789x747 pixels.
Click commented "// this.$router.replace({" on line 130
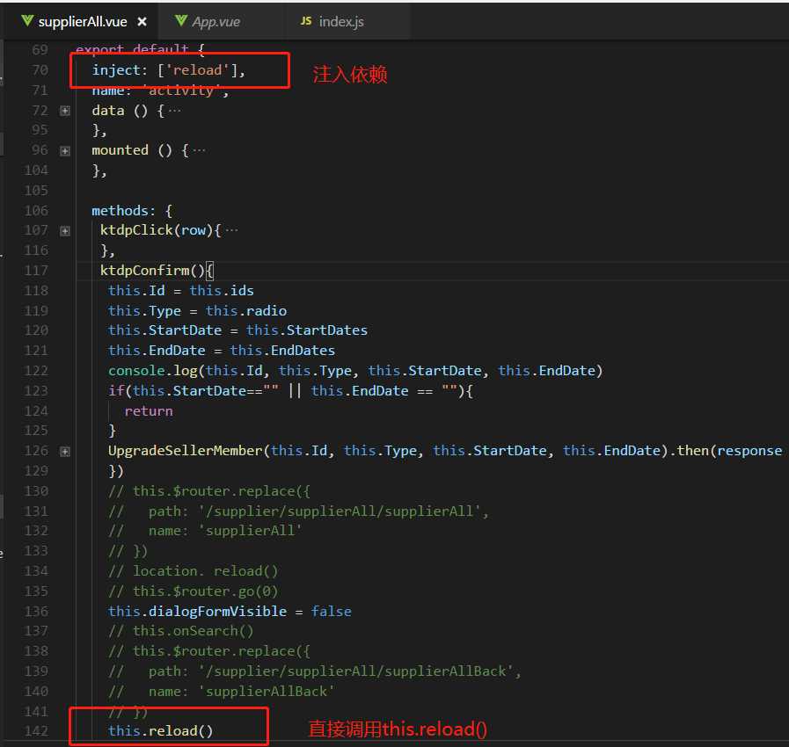point(209,490)
